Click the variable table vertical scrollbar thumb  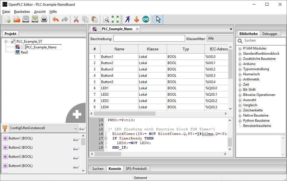coord(231,64)
